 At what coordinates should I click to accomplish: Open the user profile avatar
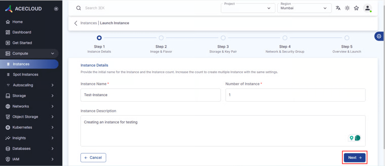[367, 8]
